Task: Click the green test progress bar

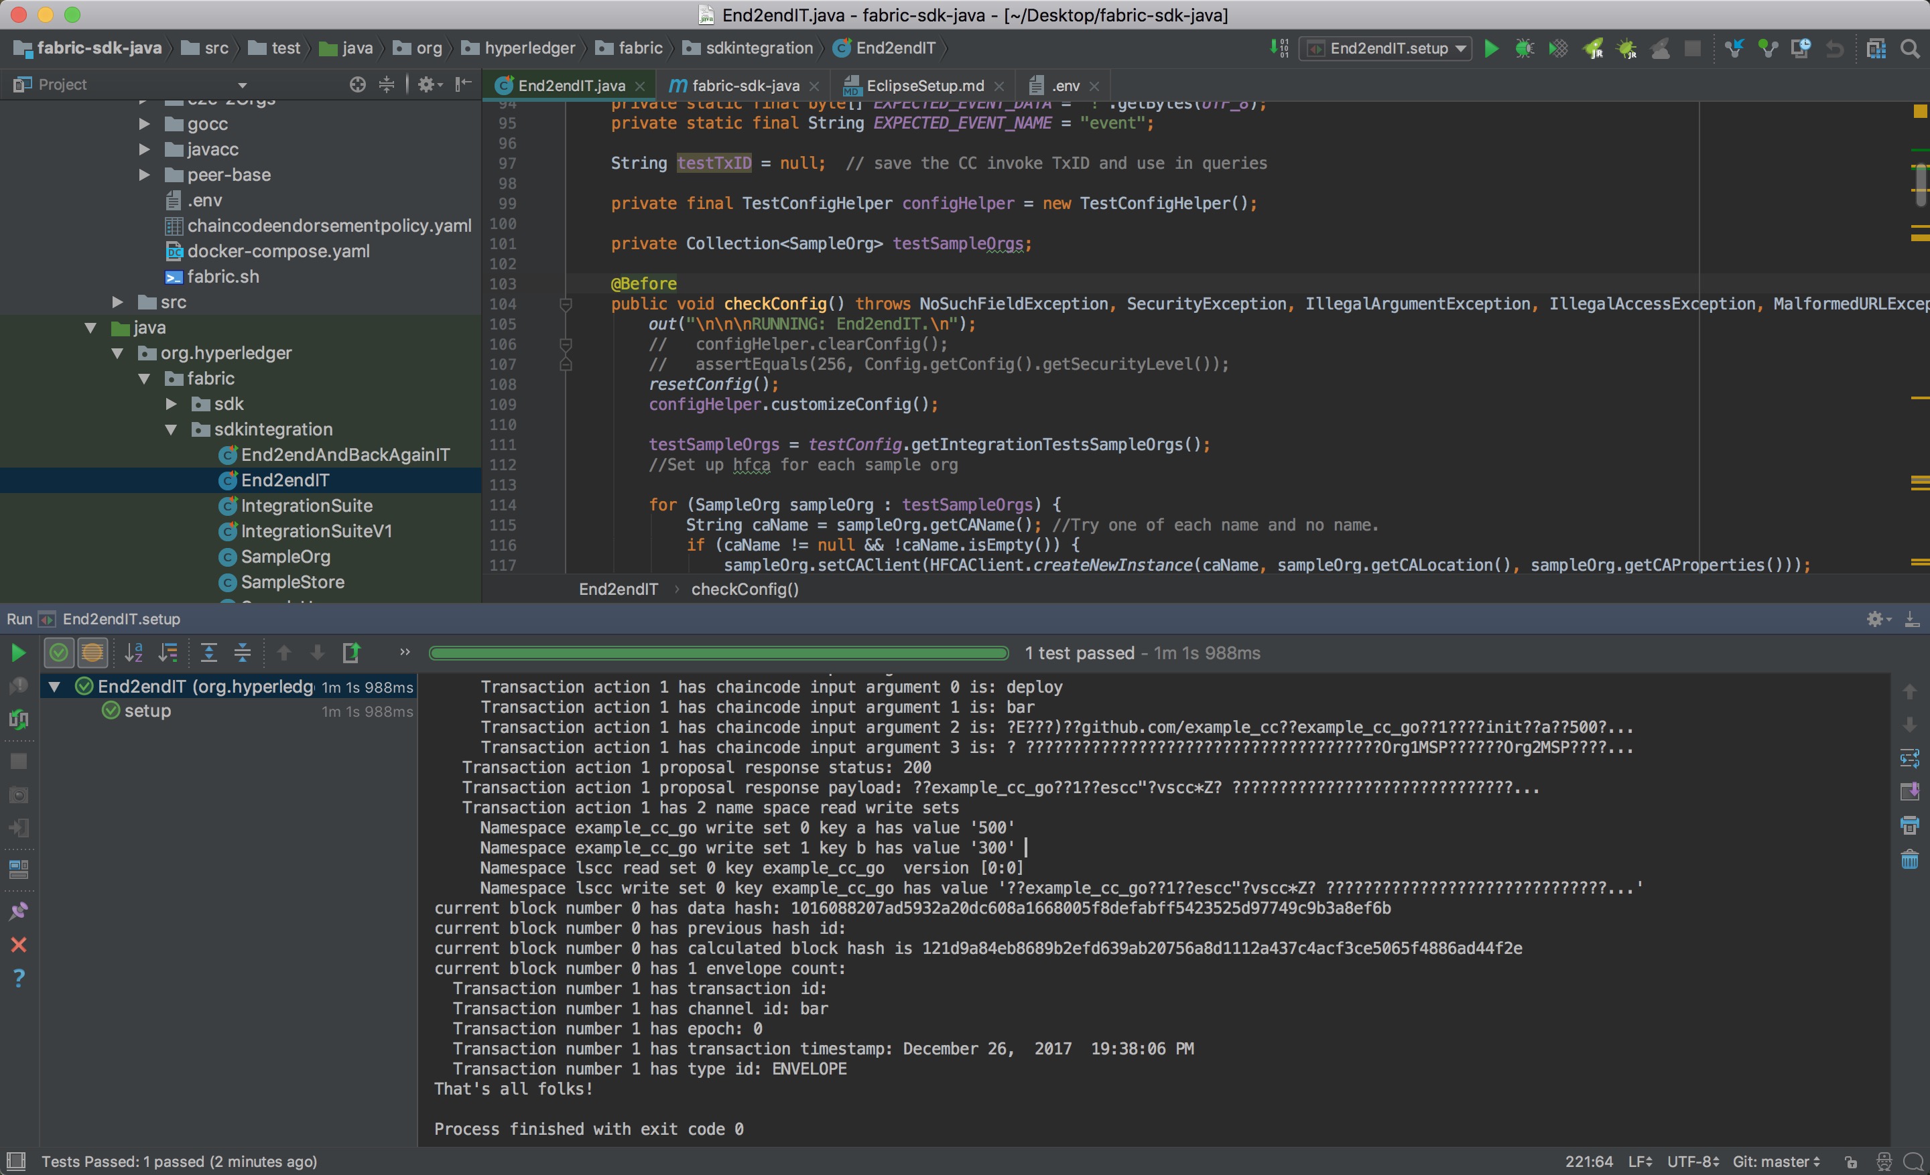Action: 716,653
